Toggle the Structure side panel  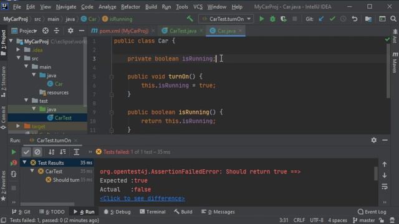click(3, 82)
